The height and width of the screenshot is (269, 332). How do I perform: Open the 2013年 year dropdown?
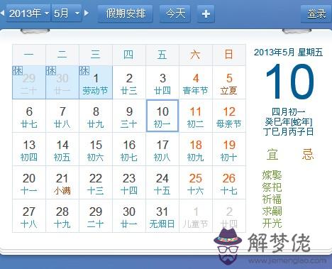28,13
